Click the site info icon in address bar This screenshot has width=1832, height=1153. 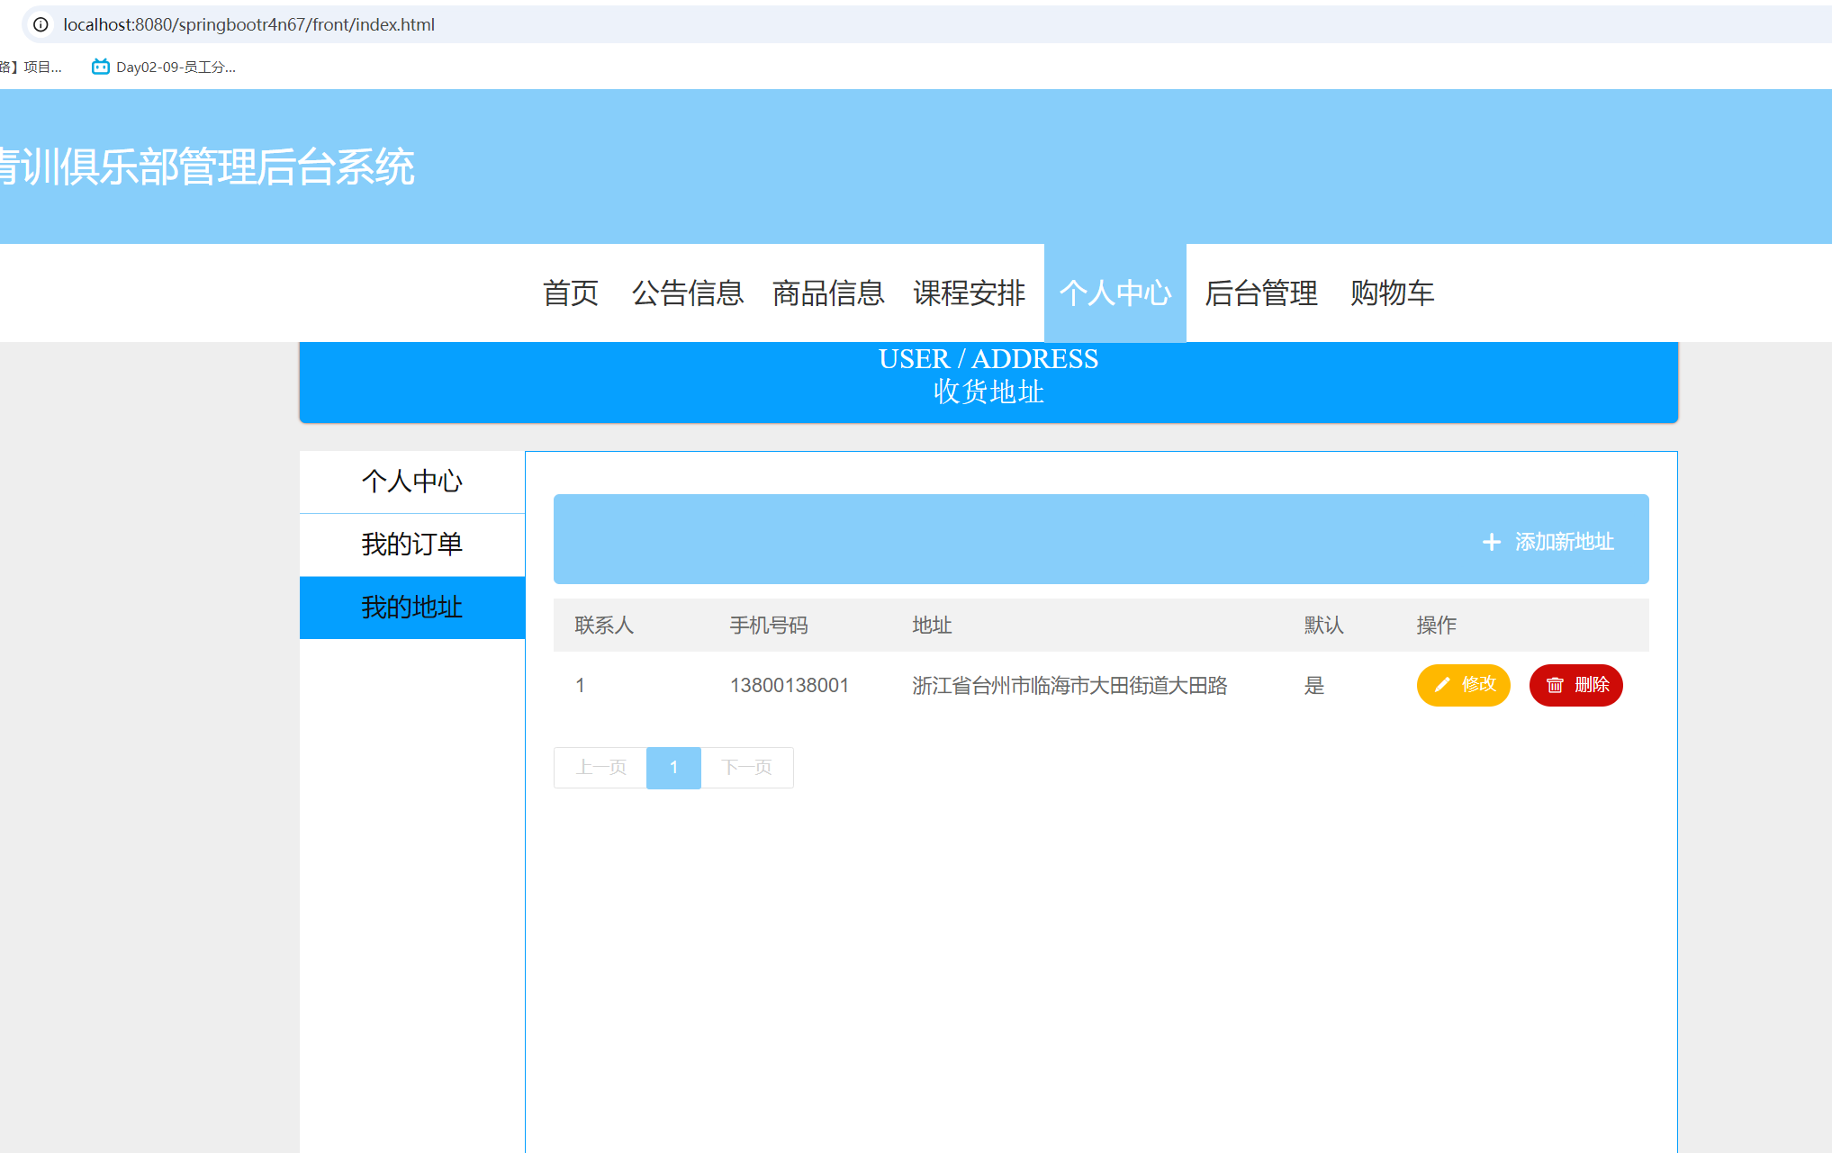[x=41, y=24]
